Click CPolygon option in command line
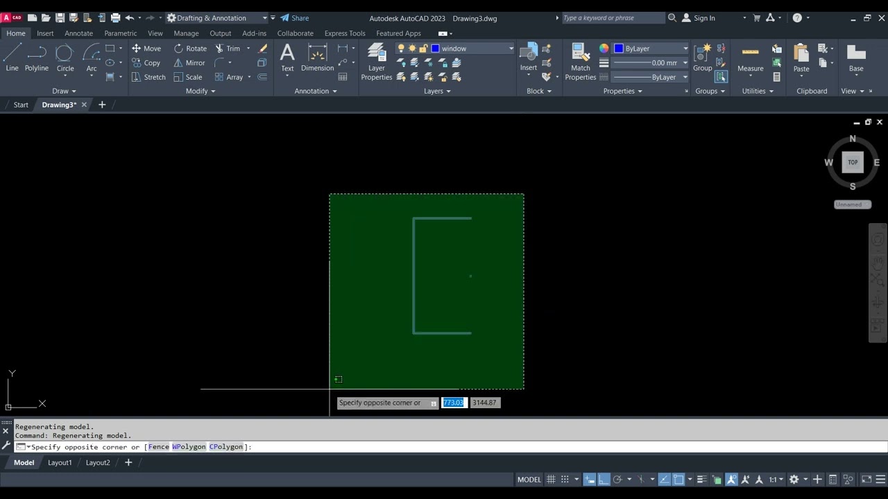The height and width of the screenshot is (499, 888). click(226, 447)
